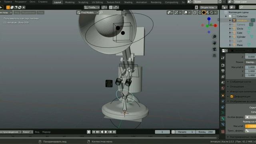Screen dimensions: 256x144
Task: Select wireframe viewport shading
Action: click(x=200, y=12)
